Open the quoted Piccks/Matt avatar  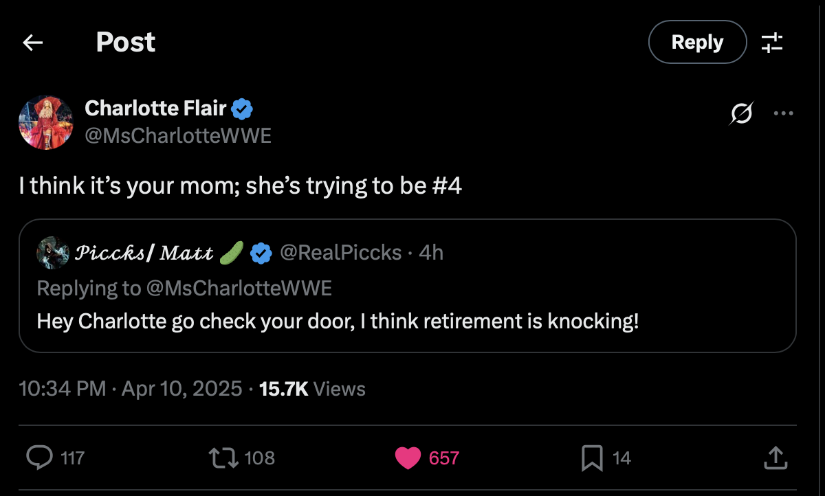pyautogui.click(x=53, y=253)
